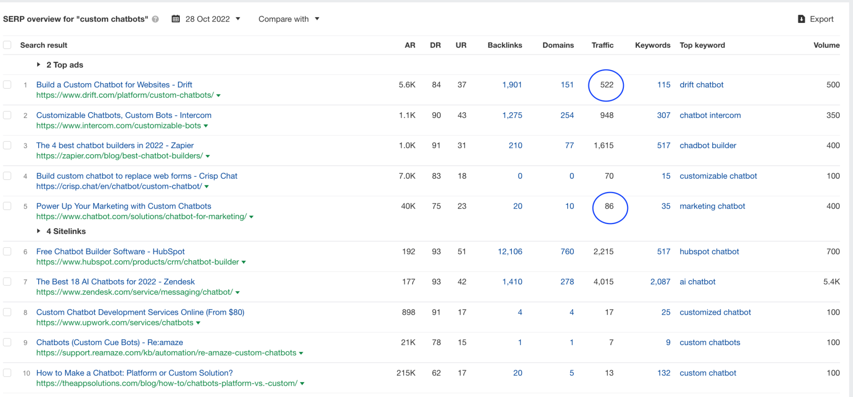Open Free Chatbot Builder Software - HubSpot link
This screenshot has width=853, height=397.
coord(110,252)
